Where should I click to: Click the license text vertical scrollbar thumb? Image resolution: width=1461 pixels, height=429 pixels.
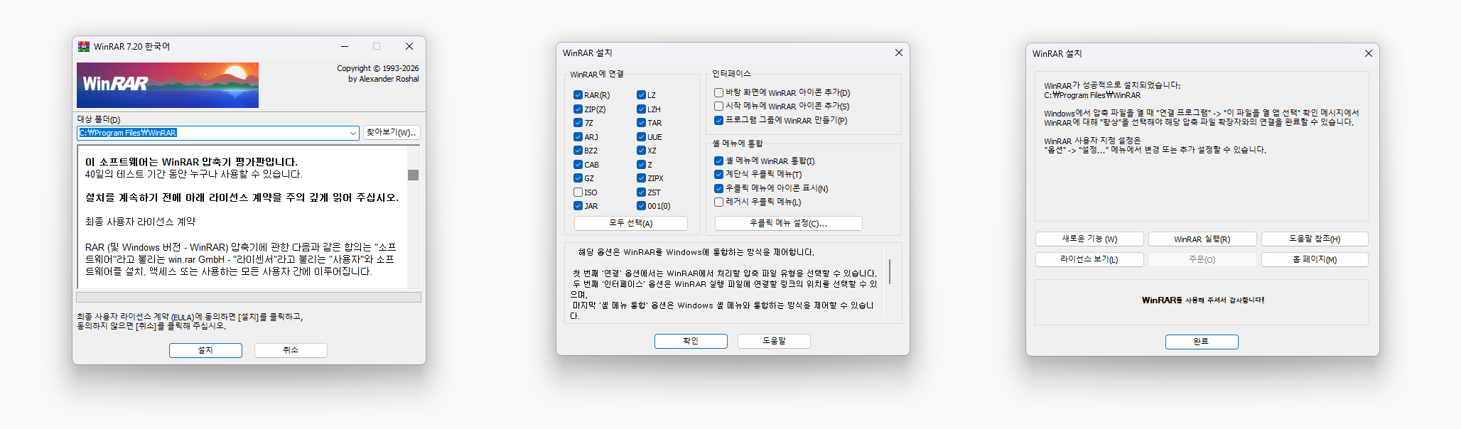(x=413, y=175)
